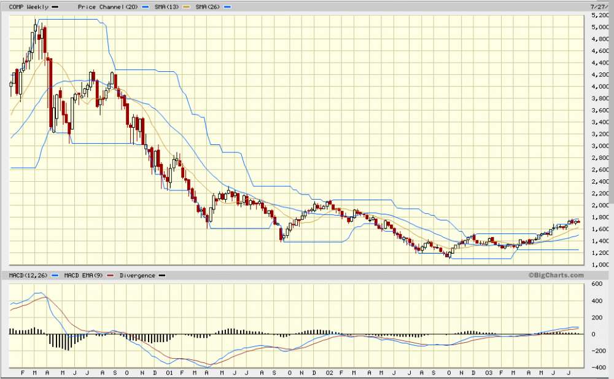Click the black COMP Weekly legend swatch
The height and width of the screenshot is (379, 614).
56,6
